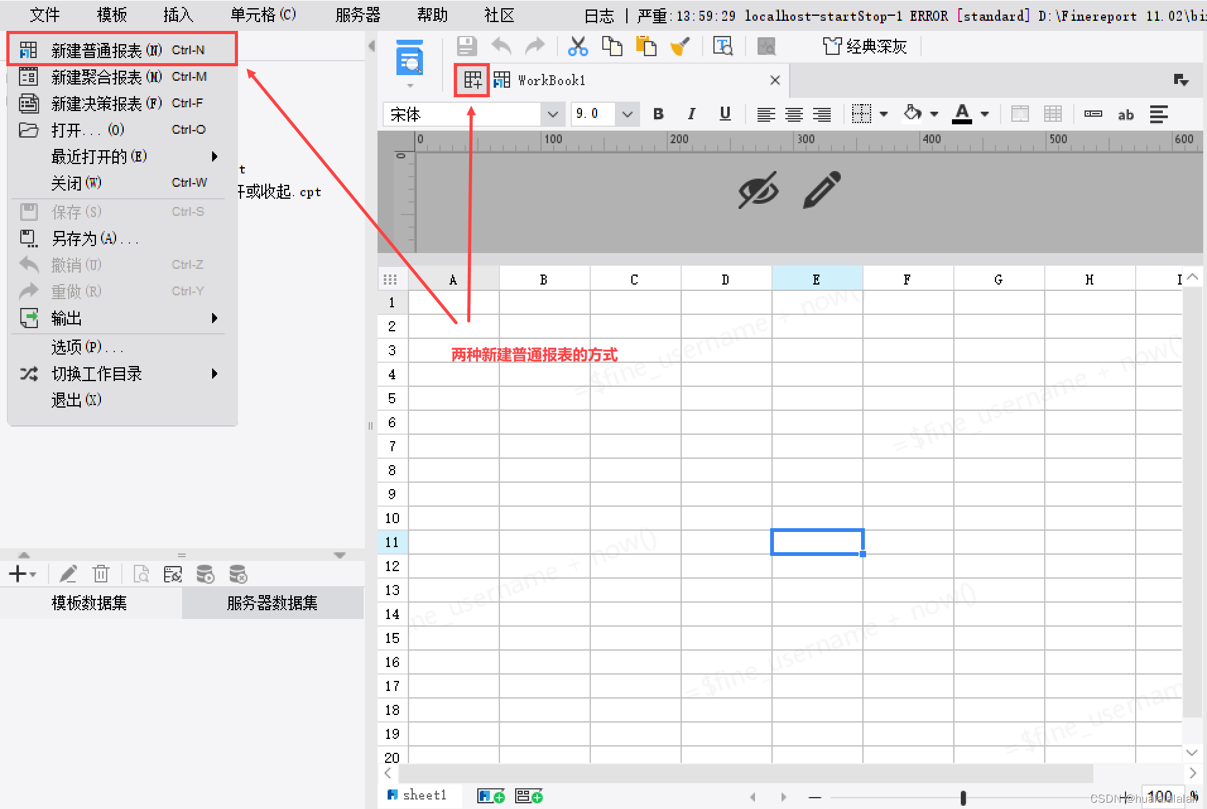Toggle italic formatting
The image size is (1207, 809).
[692, 114]
